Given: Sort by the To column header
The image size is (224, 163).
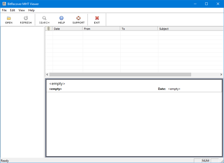Looking at the screenshot, I should (x=139, y=29).
